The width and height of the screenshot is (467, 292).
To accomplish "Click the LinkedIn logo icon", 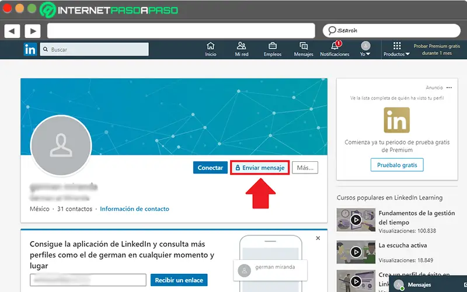I will (x=30, y=50).
